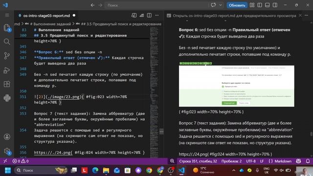Open the Customize Layout icon
This screenshot has height=176, width=313.
coord(252,5)
